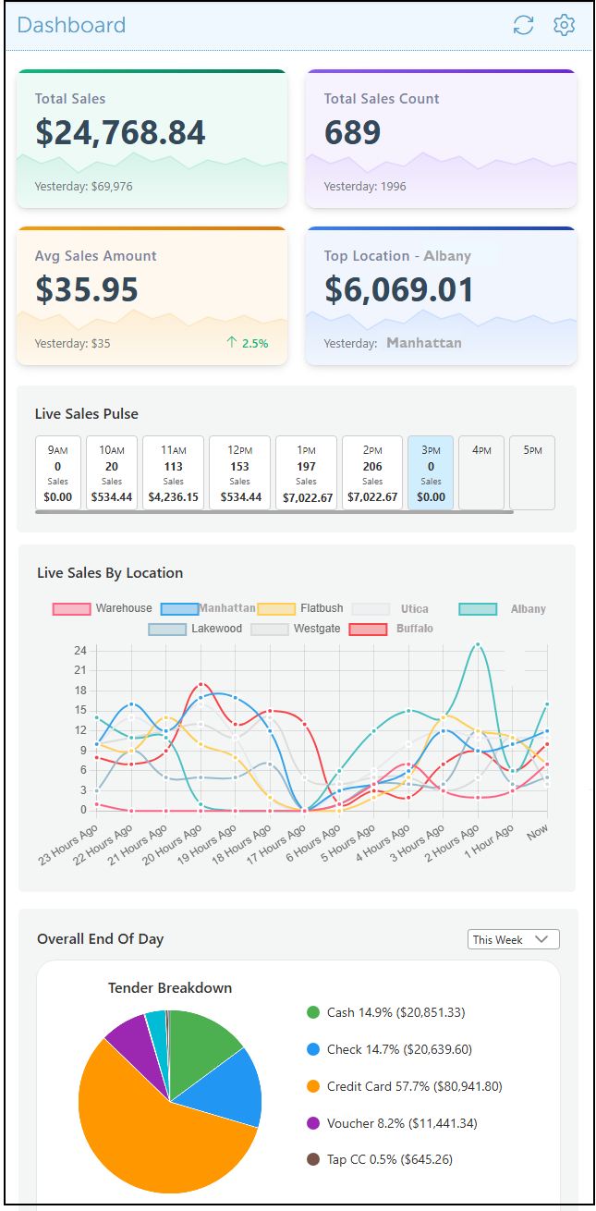The height and width of the screenshot is (1211, 596).
Task: Open the Total Sales card
Action: coord(152,139)
